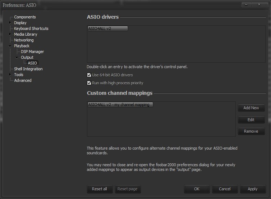Click the Apply button
Screen dimensions: 271x199
click(252, 189)
